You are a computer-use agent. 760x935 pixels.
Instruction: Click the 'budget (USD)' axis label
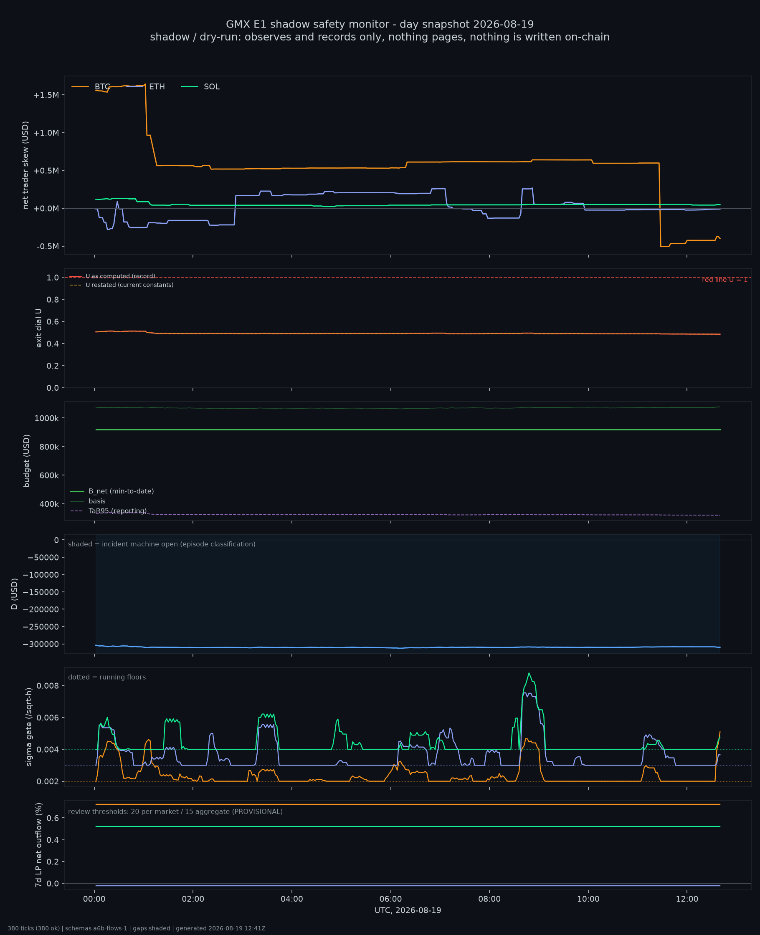point(27,461)
